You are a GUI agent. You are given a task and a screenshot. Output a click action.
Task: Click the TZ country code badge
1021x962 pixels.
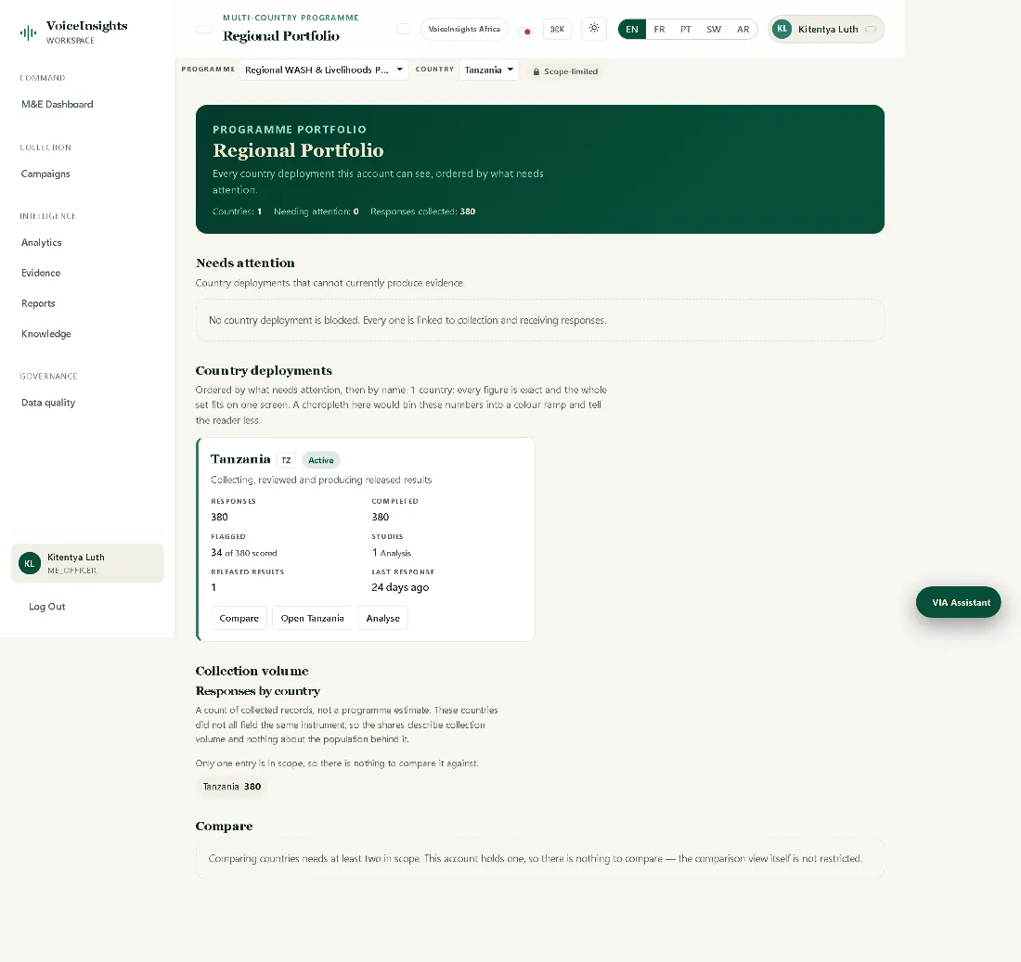click(x=286, y=460)
